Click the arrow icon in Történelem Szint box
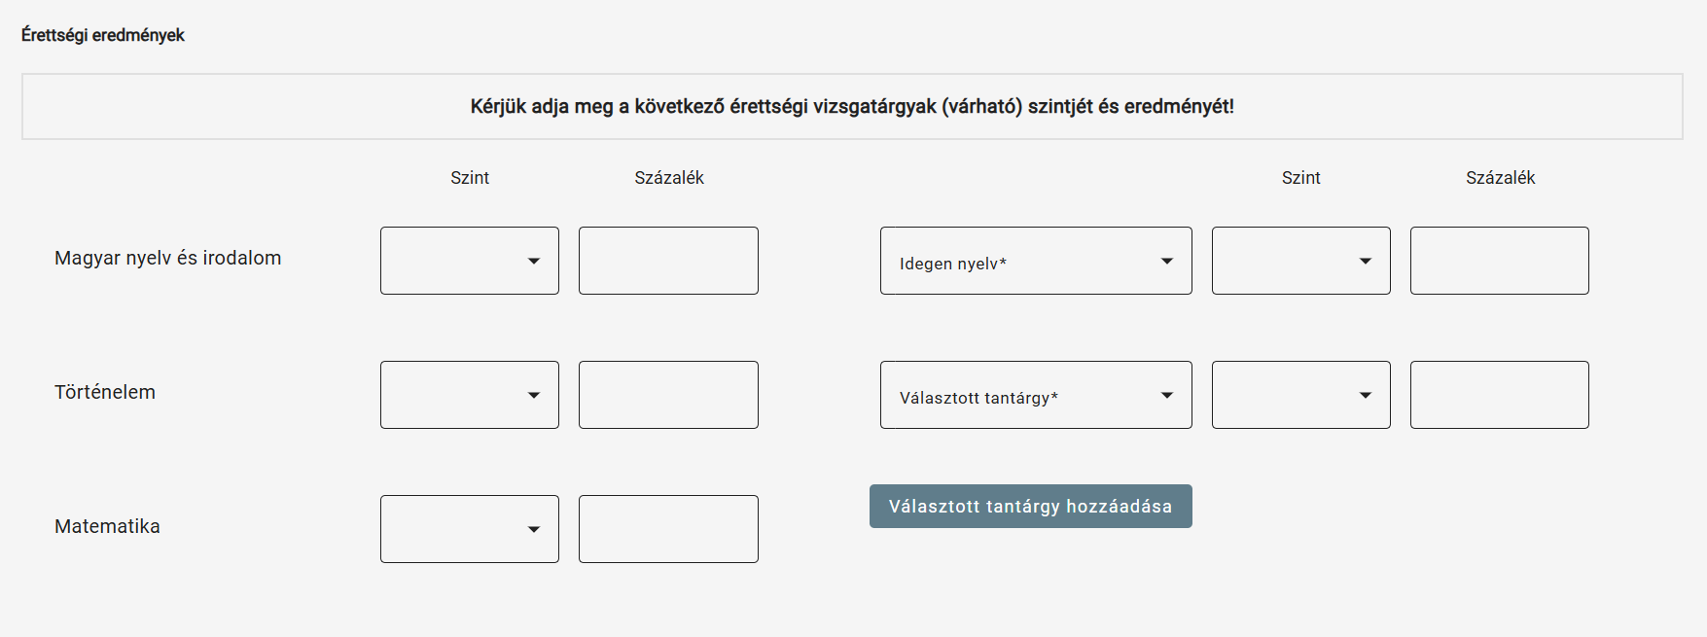The image size is (1707, 637). [x=534, y=395]
